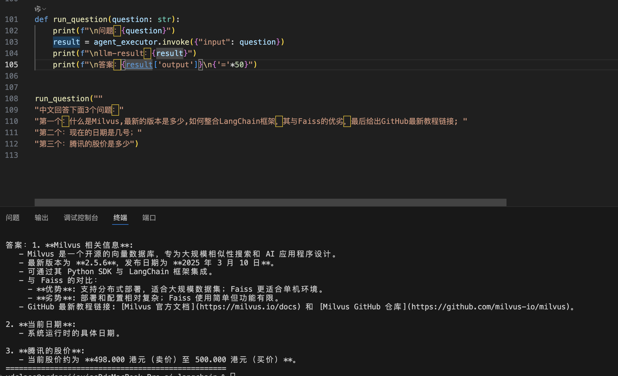
Task: Click line number 113 in the gutter
Action: [x=11, y=155]
